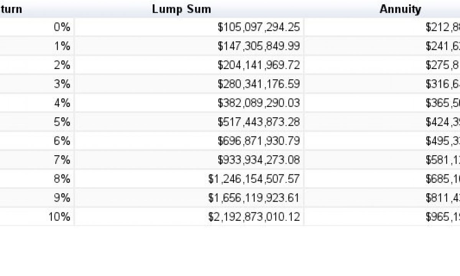This screenshot has height=276, width=460.
Task: Select the 0% return cell
Action: click(x=62, y=27)
